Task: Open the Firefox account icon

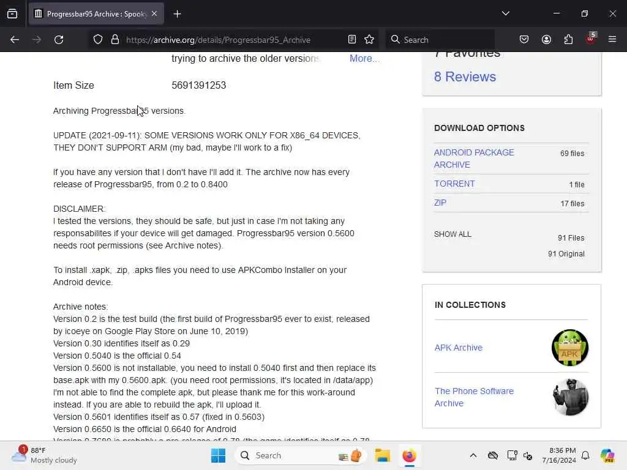Action: [x=546, y=40]
